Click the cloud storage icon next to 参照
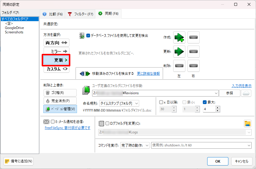 point(246,93)
